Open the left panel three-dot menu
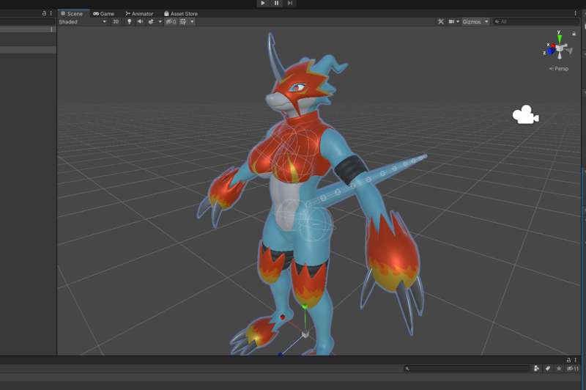The height and width of the screenshot is (390, 586). [51, 13]
